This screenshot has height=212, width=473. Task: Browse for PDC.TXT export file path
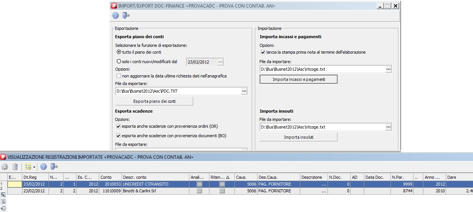pos(244,91)
